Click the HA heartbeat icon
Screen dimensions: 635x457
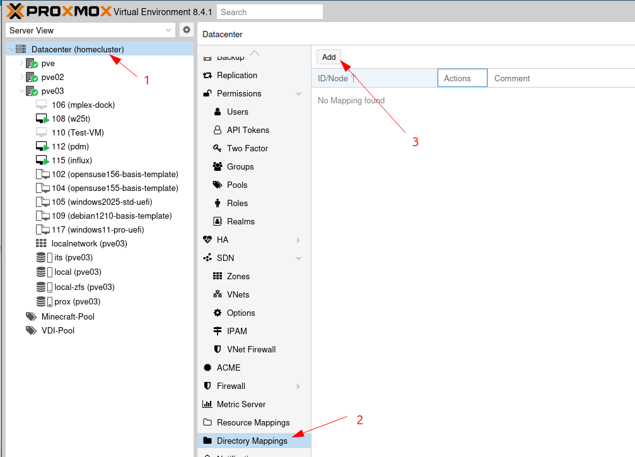pos(207,240)
